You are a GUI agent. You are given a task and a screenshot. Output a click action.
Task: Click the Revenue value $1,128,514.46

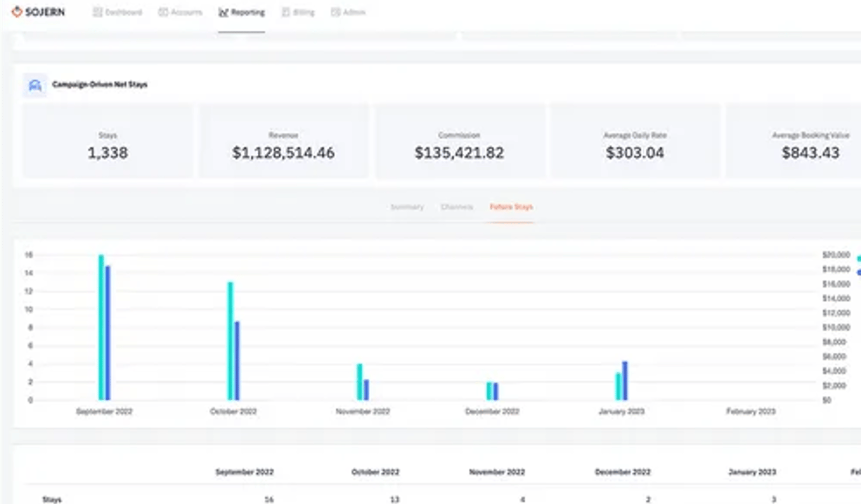pos(283,153)
